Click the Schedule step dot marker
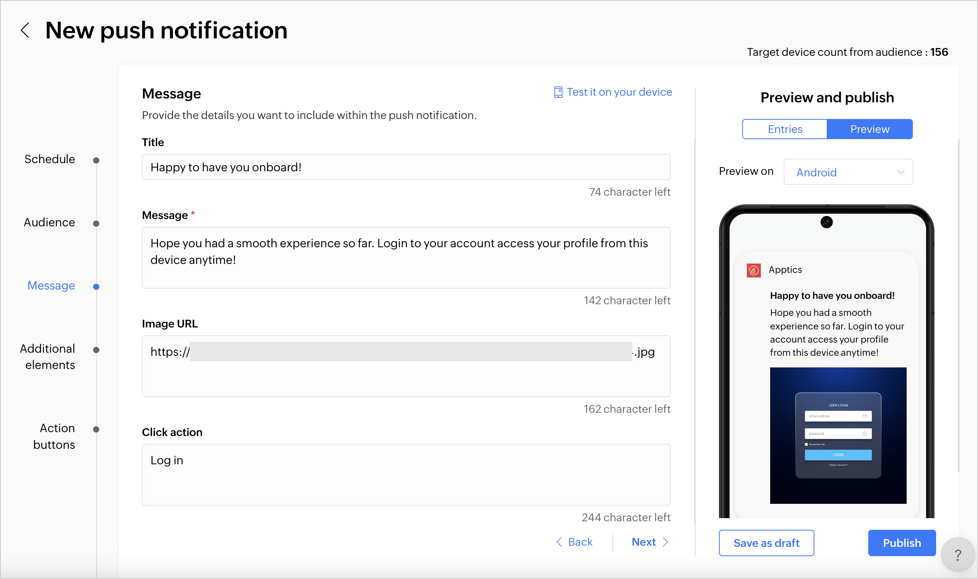Screen dimensions: 978x579 point(96,160)
